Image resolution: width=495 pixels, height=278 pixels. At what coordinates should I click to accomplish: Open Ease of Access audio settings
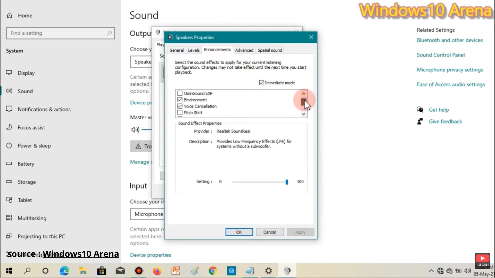[x=451, y=84]
